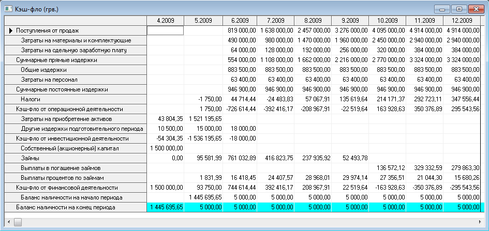Image resolution: width=489 pixels, height=231 pixels.
Task: Select the 5.2009 column header
Action: [x=203, y=21]
